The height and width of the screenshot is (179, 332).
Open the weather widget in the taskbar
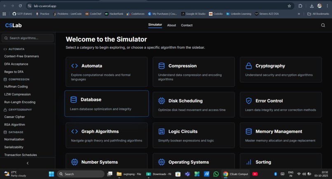point(15,174)
